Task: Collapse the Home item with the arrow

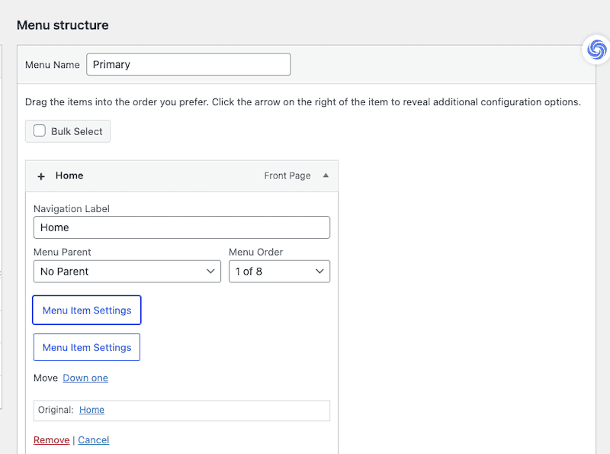Action: click(x=326, y=175)
